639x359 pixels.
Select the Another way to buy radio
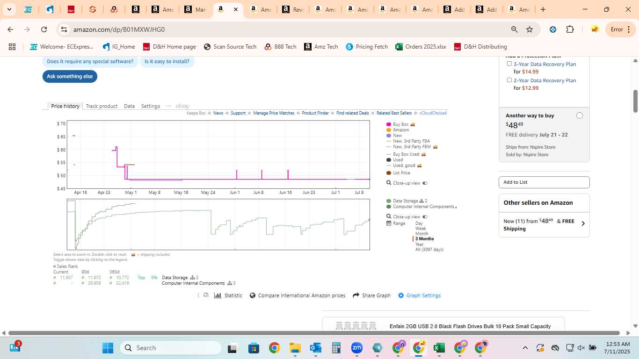[580, 115]
